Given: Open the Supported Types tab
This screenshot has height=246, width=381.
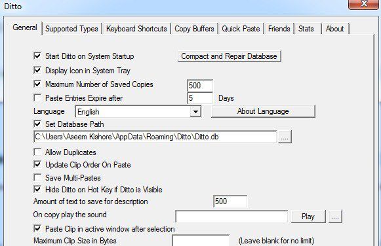Looking at the screenshot, I should [71, 29].
